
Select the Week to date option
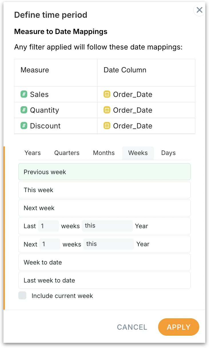click(104, 262)
